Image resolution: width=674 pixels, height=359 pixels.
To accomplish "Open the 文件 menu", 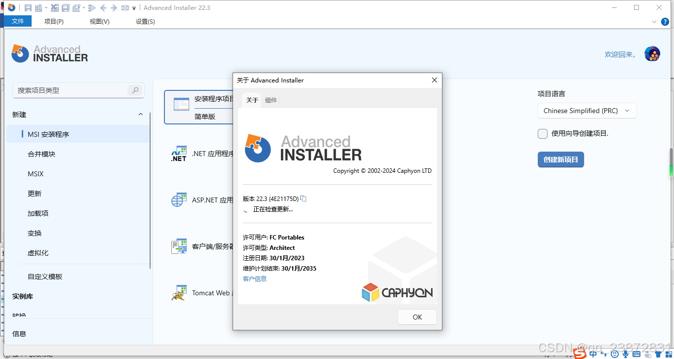I will 18,21.
